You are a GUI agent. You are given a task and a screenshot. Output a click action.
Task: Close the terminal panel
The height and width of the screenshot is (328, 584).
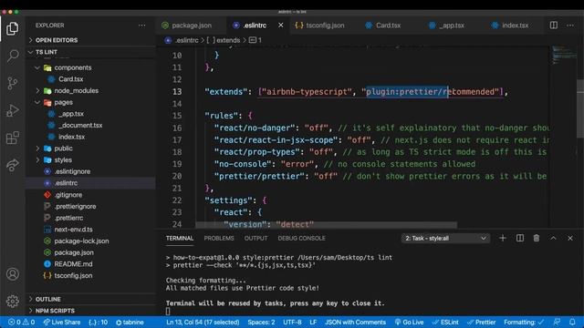[570, 238]
